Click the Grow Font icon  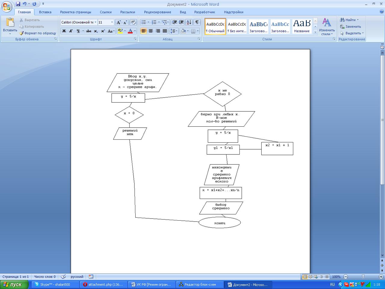[119, 22]
